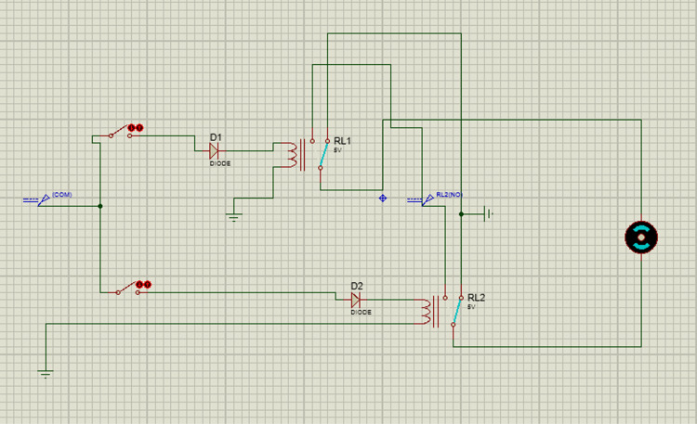Click the RL1 relay contact arm
This screenshot has width=697, height=424.
coord(323,155)
